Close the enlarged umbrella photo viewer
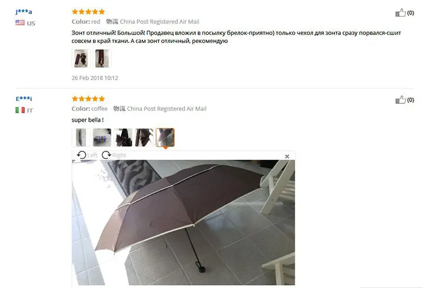The height and width of the screenshot is (288, 431). tap(287, 157)
